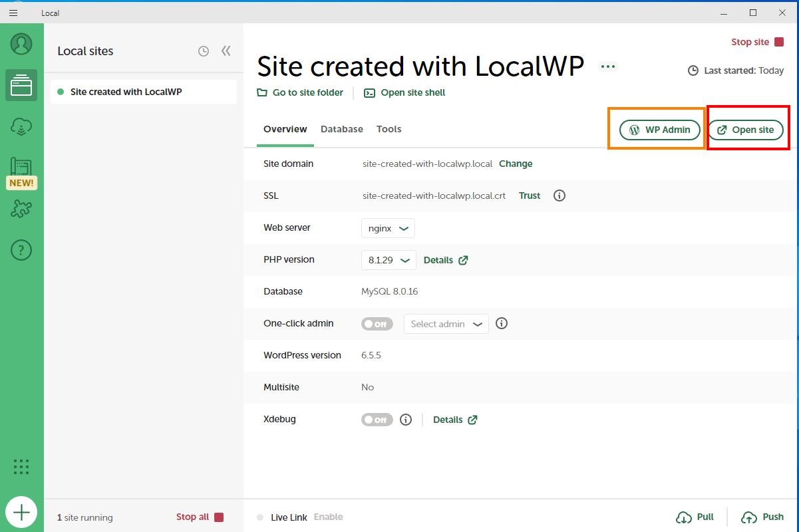Screen dimensions: 799x532
Task: Expand the Web server nginx dropdown
Action: pyautogui.click(x=388, y=228)
